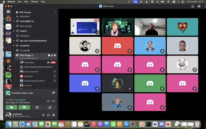Edit channel status pencil icon

(x=36, y=58)
